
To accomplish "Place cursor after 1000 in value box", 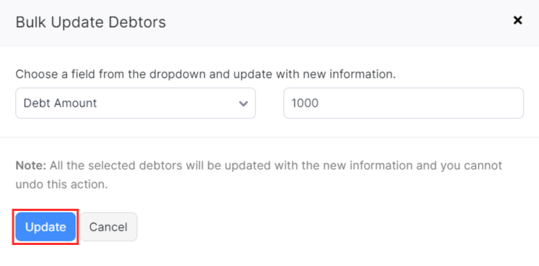I will (x=320, y=103).
